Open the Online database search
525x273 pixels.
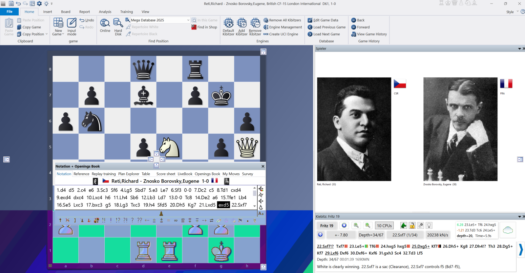pos(105,24)
